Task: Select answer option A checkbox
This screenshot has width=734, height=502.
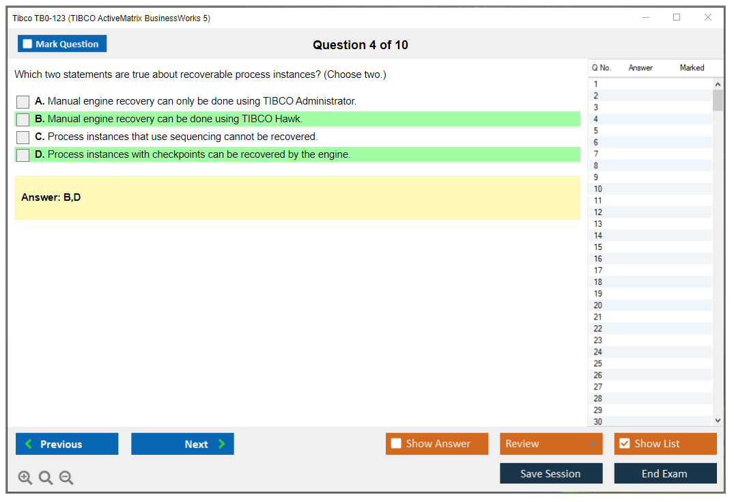Action: (23, 102)
